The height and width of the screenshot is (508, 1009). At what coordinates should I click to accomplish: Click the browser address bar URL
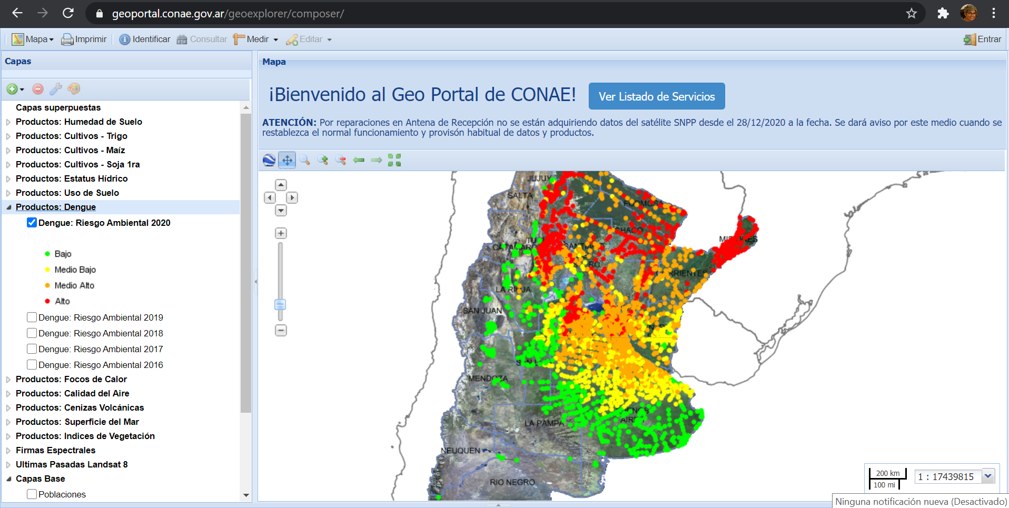click(x=227, y=14)
